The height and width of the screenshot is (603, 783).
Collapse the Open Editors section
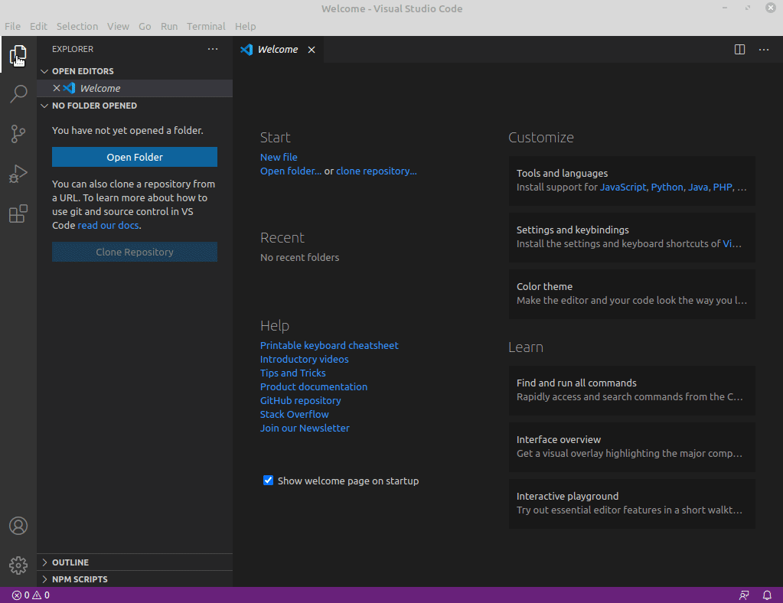pos(82,71)
